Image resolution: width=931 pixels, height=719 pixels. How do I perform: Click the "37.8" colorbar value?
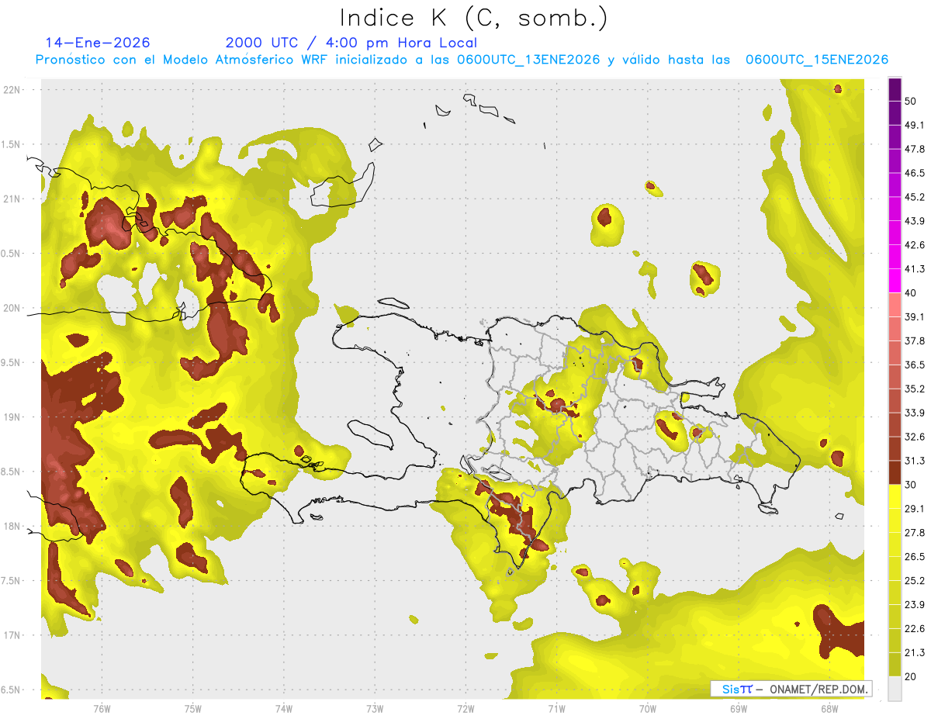(915, 341)
